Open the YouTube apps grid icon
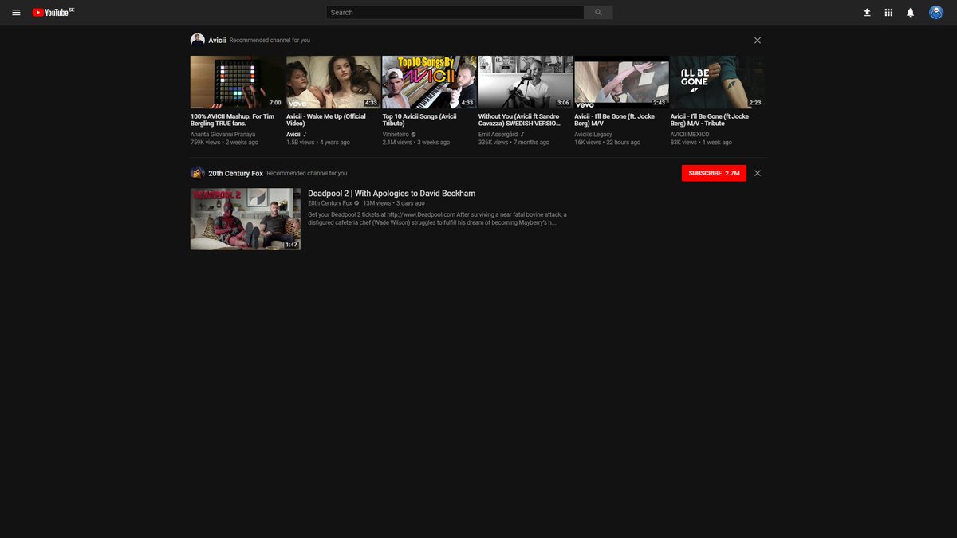957x538 pixels. point(888,13)
